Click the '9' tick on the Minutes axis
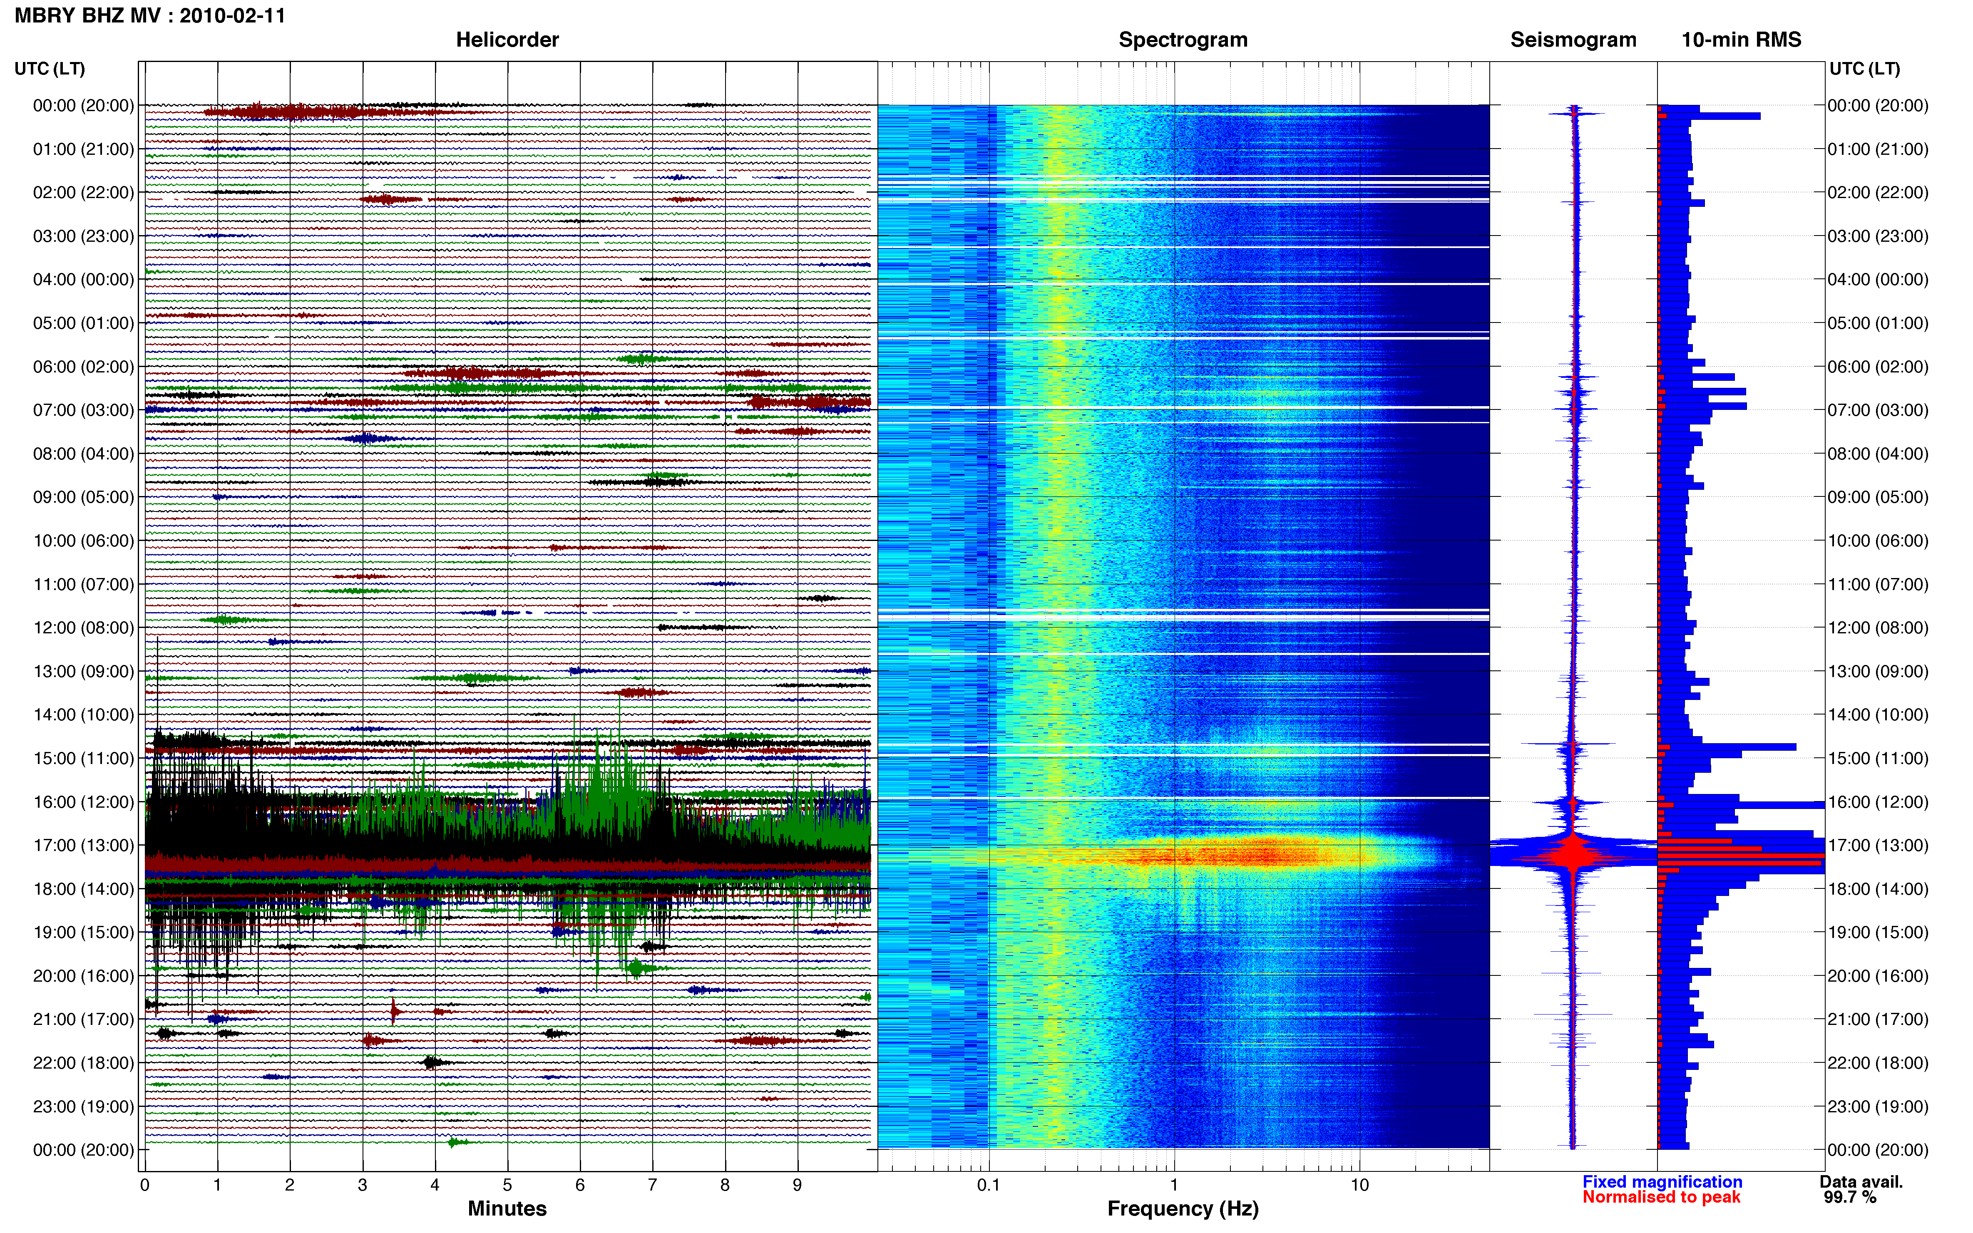The image size is (1973, 1233). click(798, 1185)
